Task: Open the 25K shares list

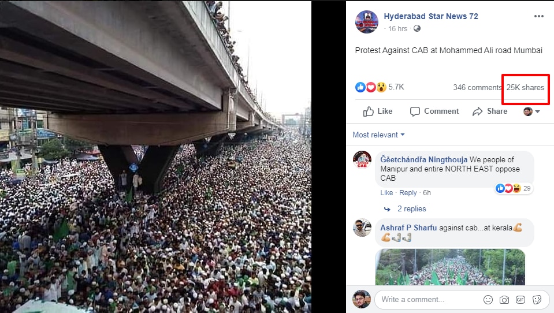Action: click(x=525, y=88)
